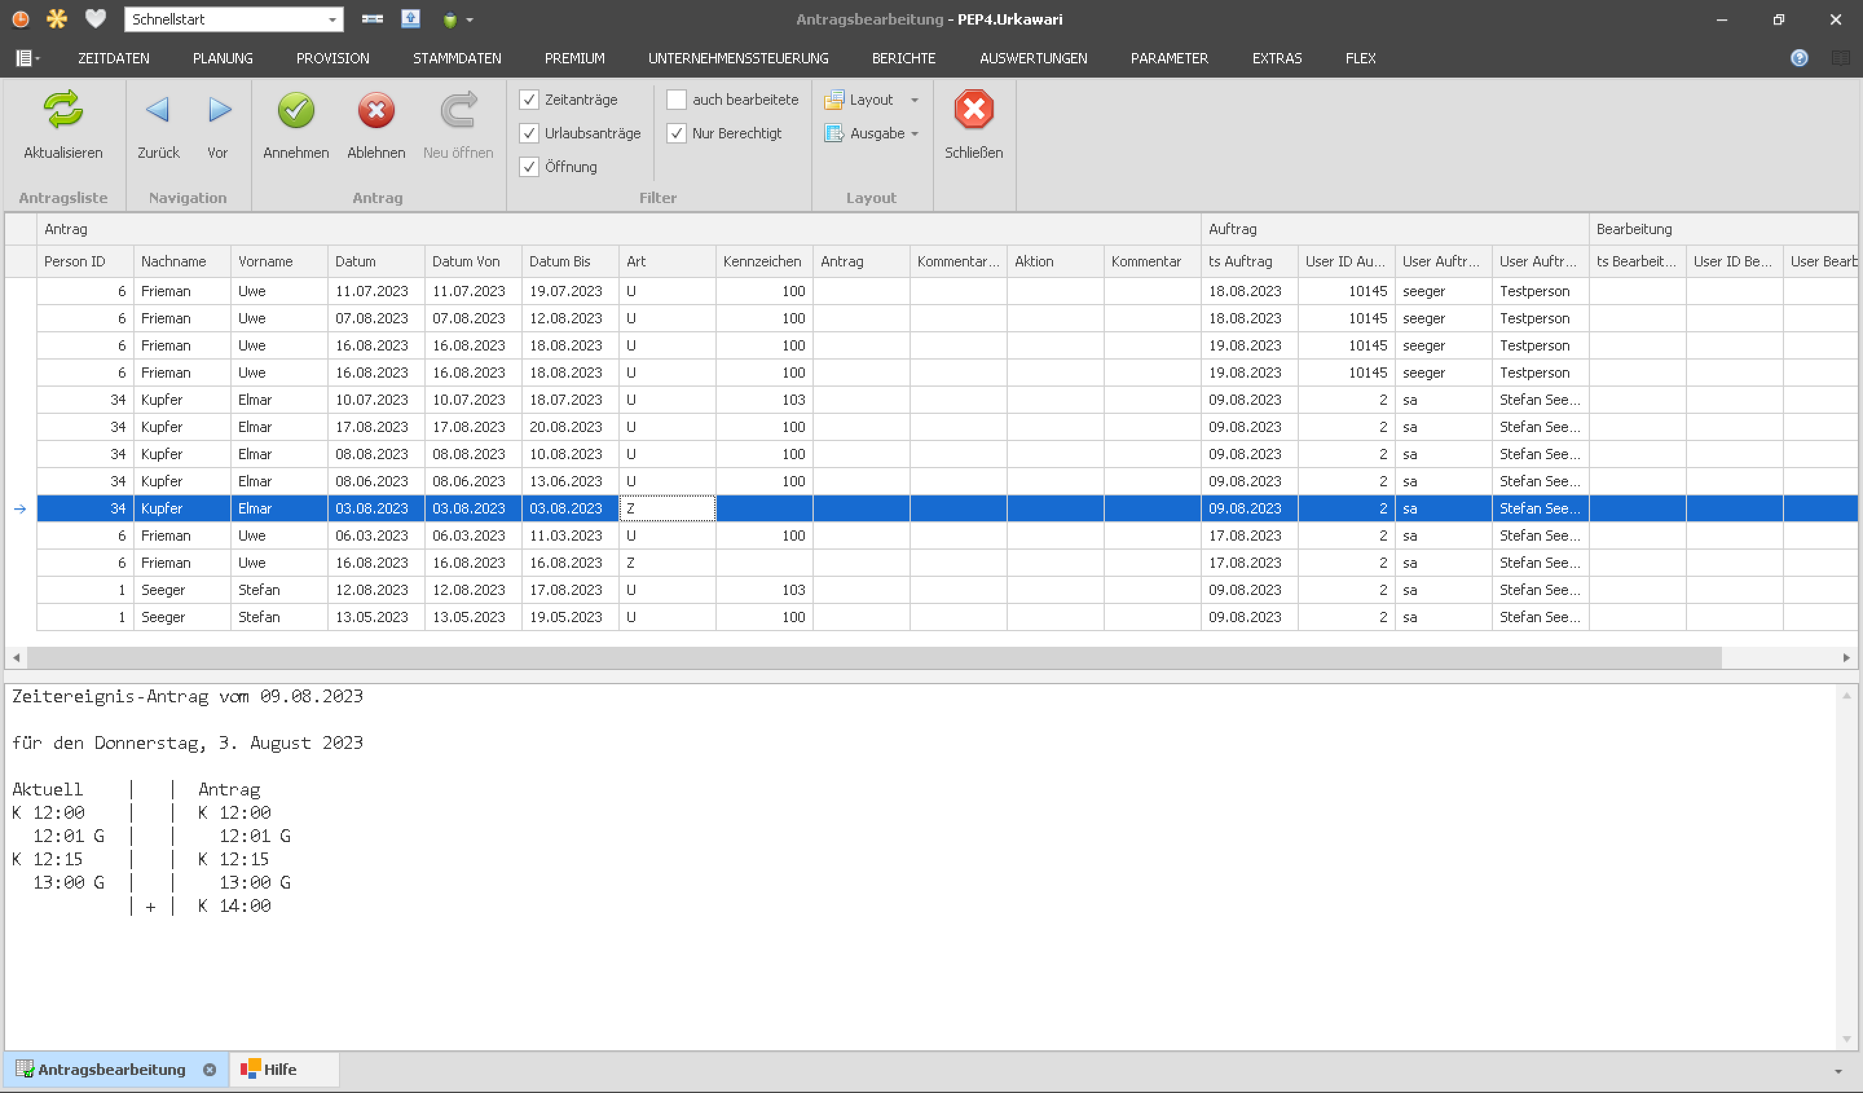Click the blue help question mark icon
Image resolution: width=1863 pixels, height=1093 pixels.
pos(1799,58)
